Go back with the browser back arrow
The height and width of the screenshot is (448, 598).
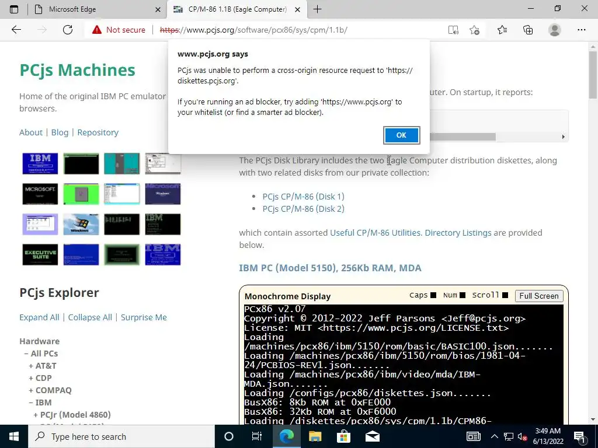coord(16,30)
